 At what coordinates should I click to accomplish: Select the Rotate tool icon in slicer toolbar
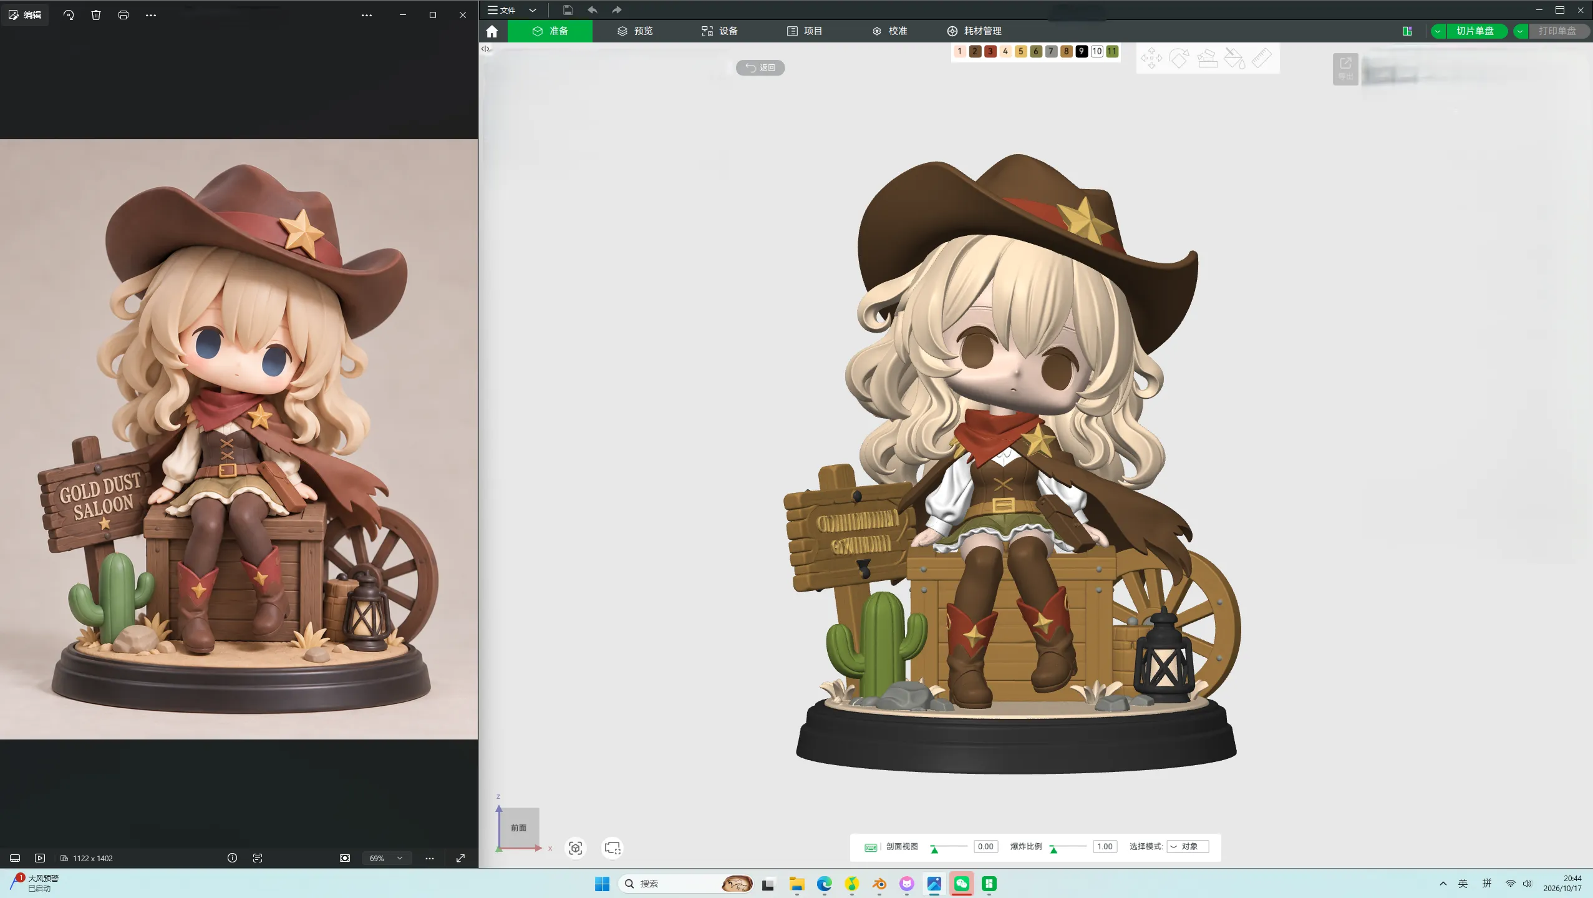point(1179,59)
